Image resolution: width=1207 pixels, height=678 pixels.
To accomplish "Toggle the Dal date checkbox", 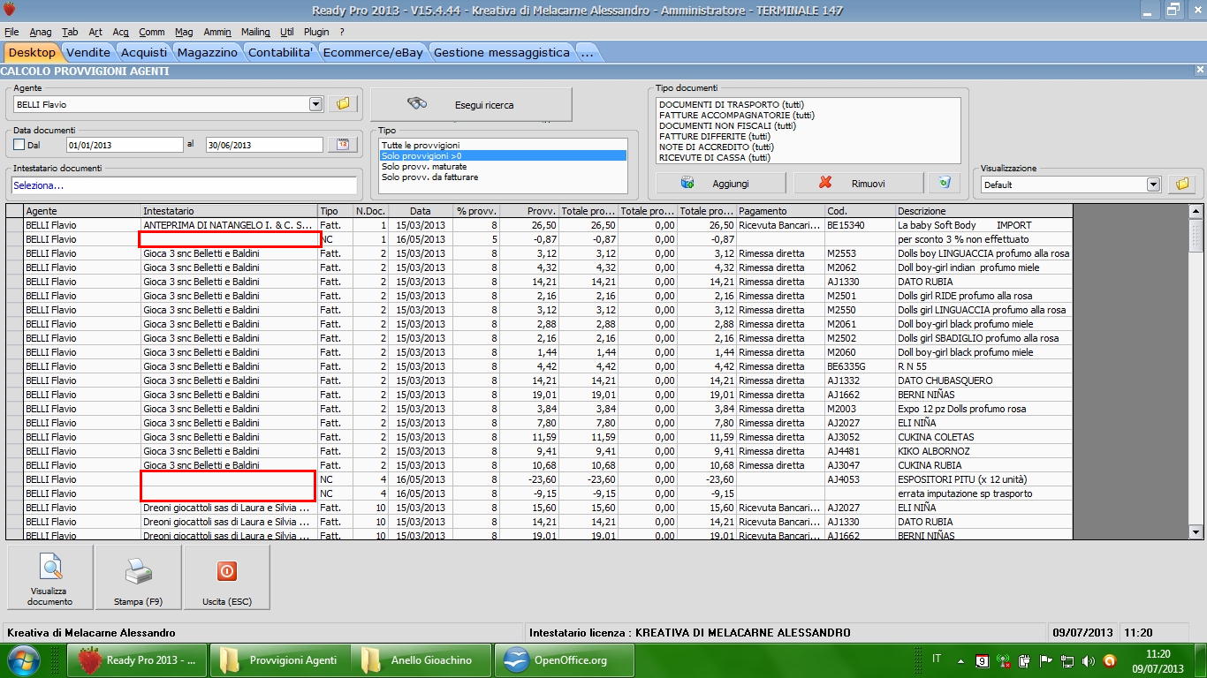I will click(x=19, y=145).
